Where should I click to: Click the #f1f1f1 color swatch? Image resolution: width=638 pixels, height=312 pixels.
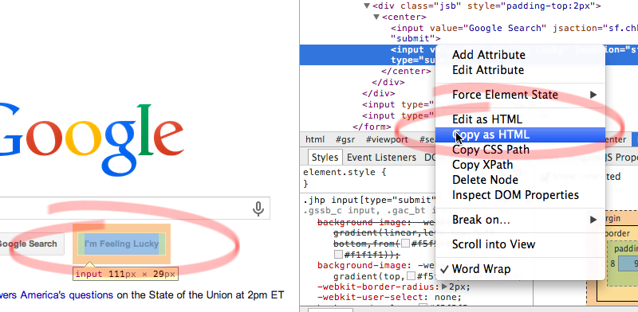click(x=338, y=255)
